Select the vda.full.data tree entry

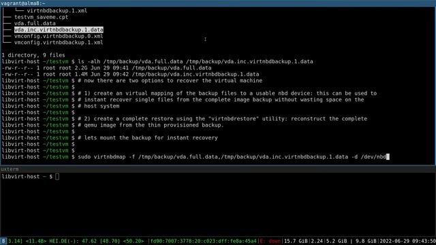(35, 23)
